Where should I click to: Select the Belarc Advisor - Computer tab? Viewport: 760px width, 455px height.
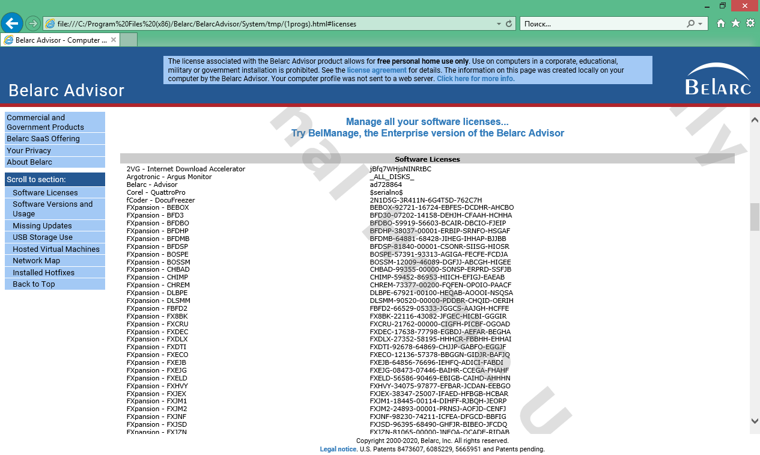pos(60,40)
